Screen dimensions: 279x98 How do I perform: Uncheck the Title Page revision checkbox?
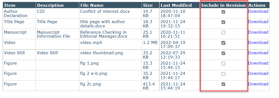point(223,22)
